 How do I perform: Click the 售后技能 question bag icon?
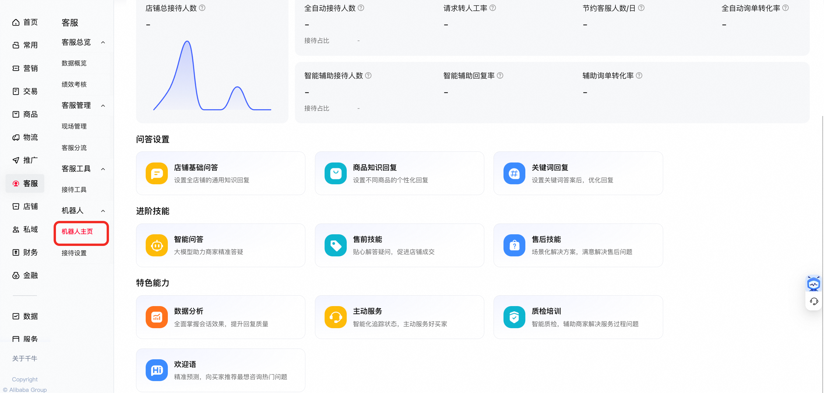click(514, 245)
